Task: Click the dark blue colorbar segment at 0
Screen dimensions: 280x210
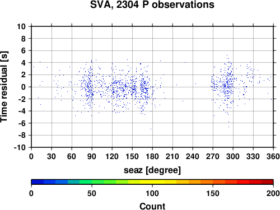Action: click(x=38, y=182)
